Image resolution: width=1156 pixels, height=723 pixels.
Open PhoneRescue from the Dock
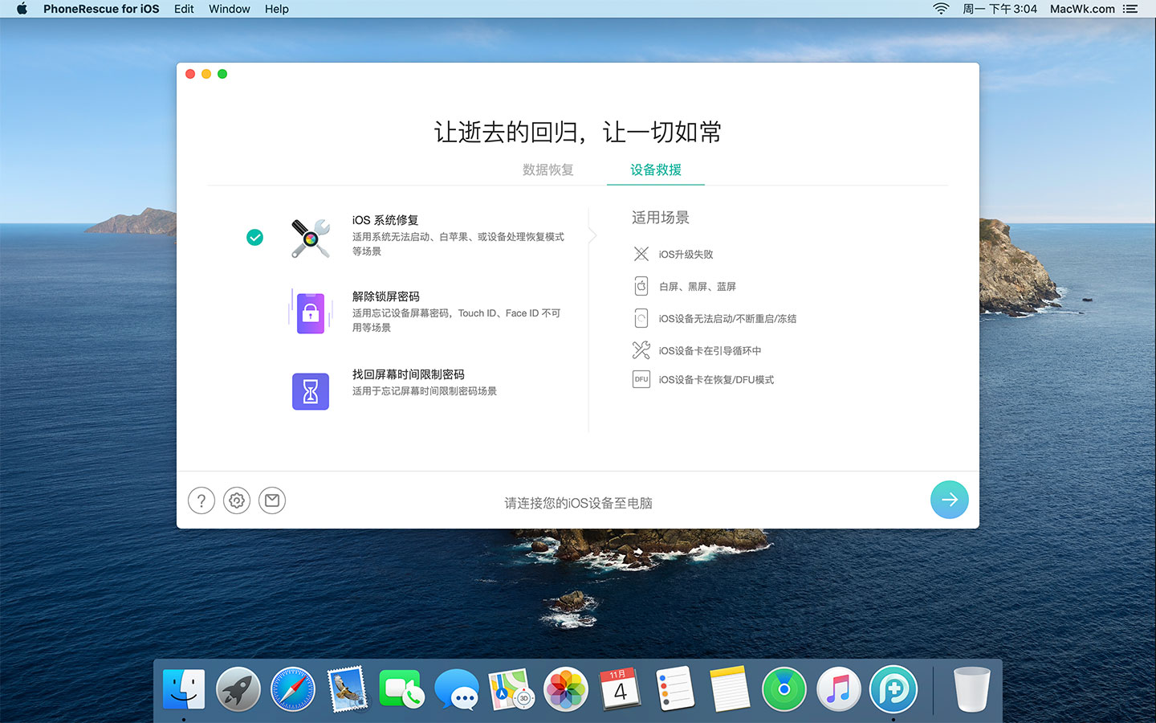tap(893, 688)
